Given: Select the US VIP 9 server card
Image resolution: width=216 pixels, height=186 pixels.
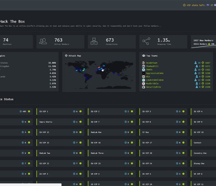Looking at the screenshot, I should (x=112, y=184).
